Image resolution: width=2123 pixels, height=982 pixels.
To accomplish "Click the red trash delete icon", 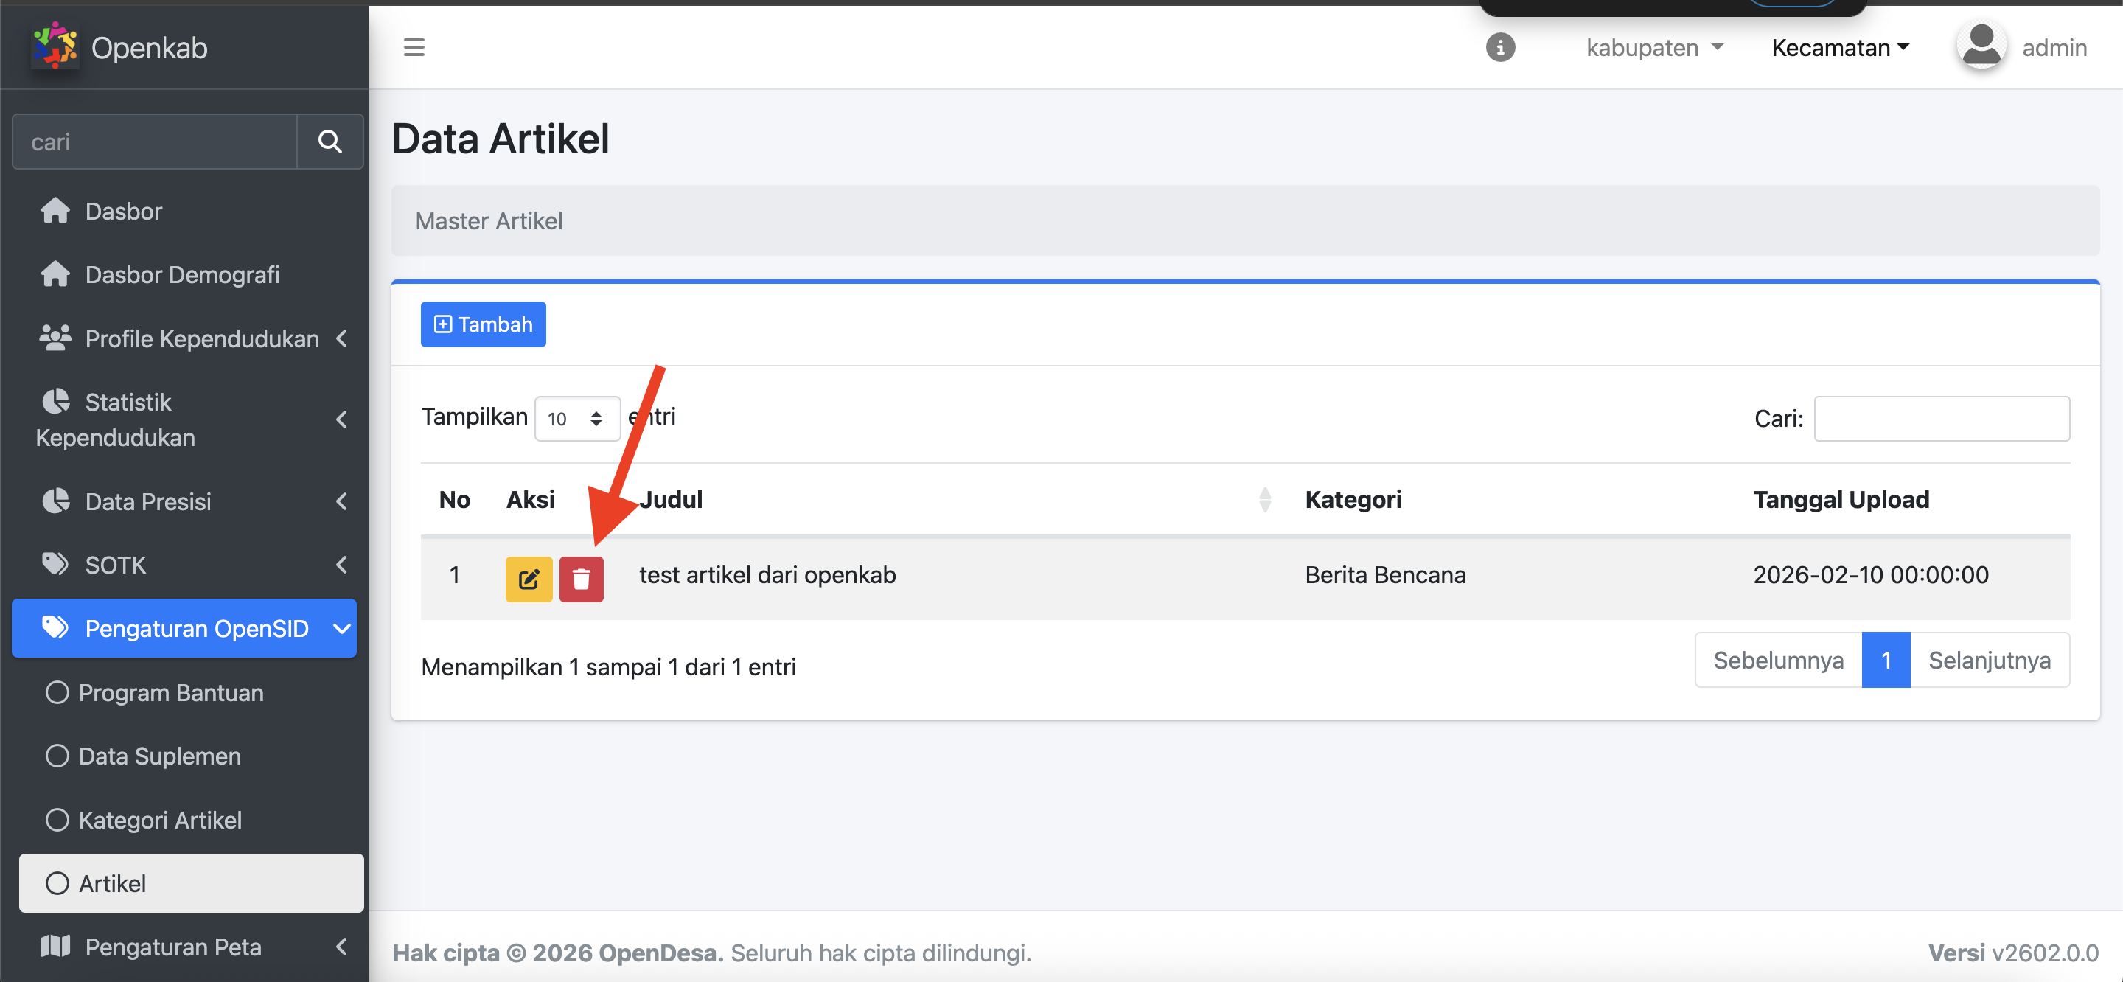I will click(581, 579).
